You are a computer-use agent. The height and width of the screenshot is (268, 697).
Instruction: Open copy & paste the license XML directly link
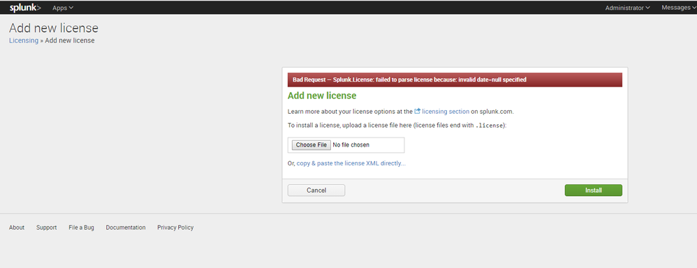[351, 163]
